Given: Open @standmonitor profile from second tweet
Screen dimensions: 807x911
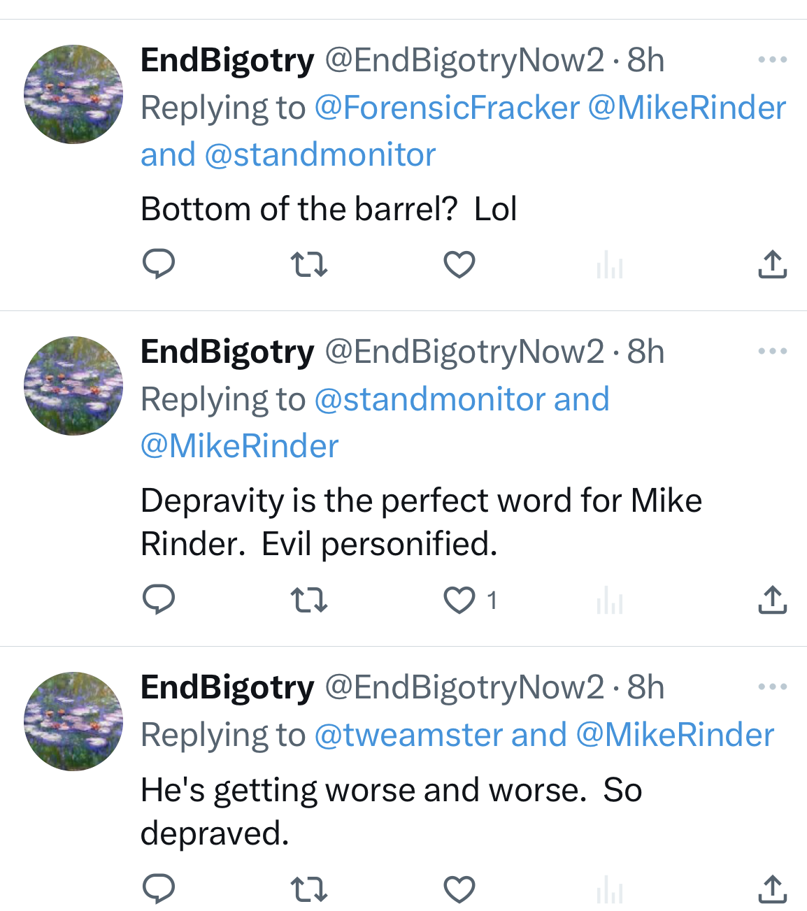Looking at the screenshot, I should 429,399.
